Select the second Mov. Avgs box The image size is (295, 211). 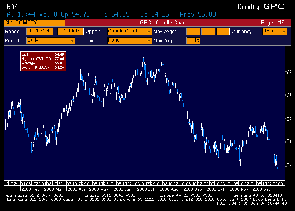point(208,31)
